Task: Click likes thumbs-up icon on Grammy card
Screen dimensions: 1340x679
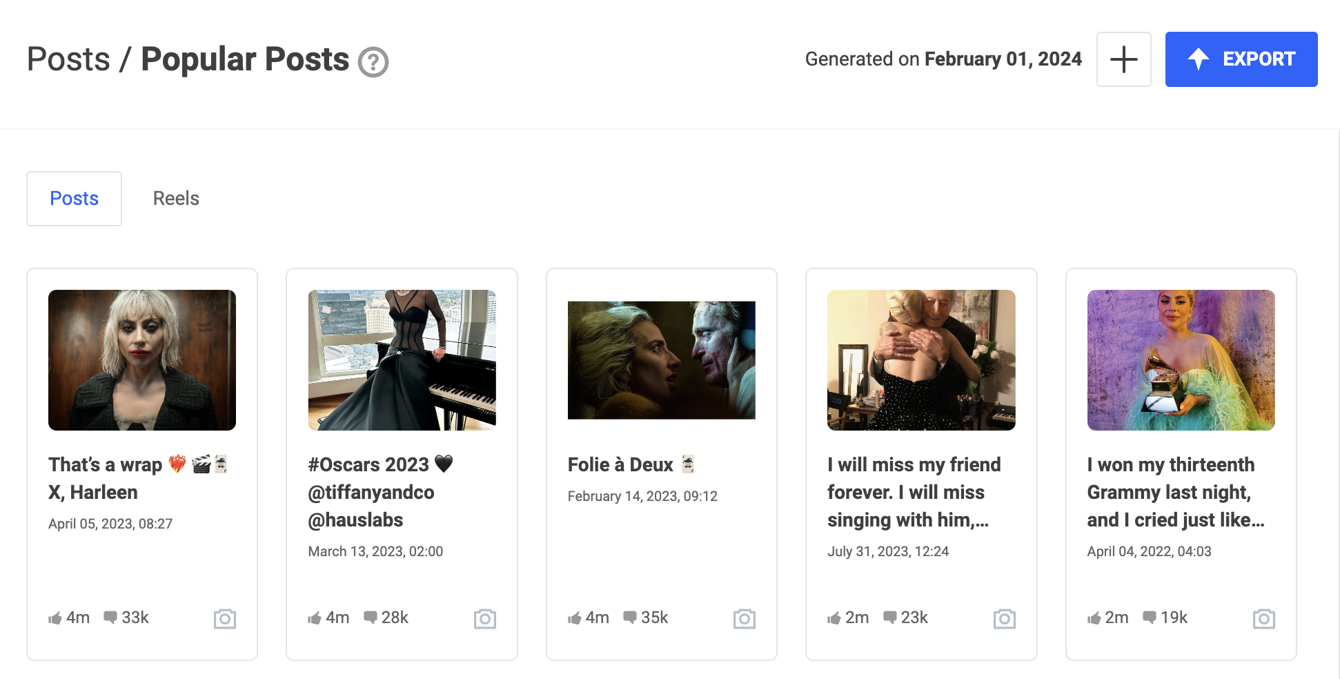Action: click(x=1094, y=618)
